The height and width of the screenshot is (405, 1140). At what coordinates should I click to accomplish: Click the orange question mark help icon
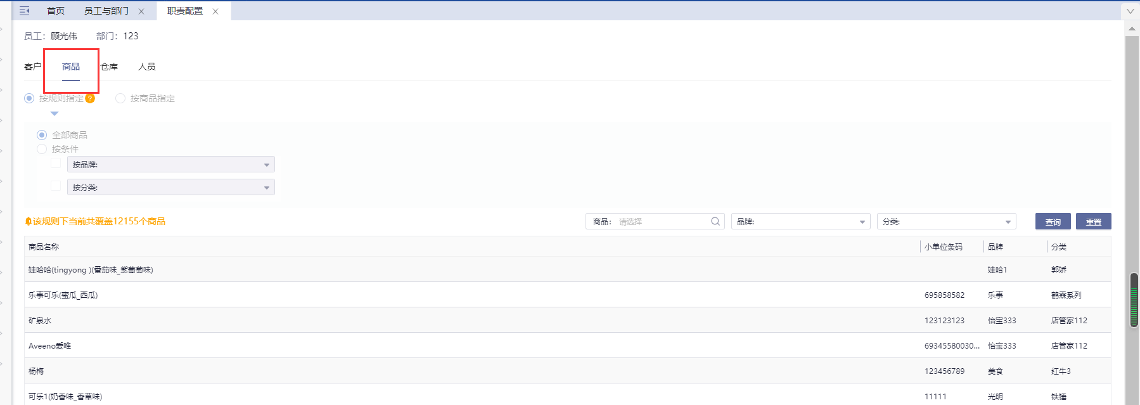click(90, 98)
